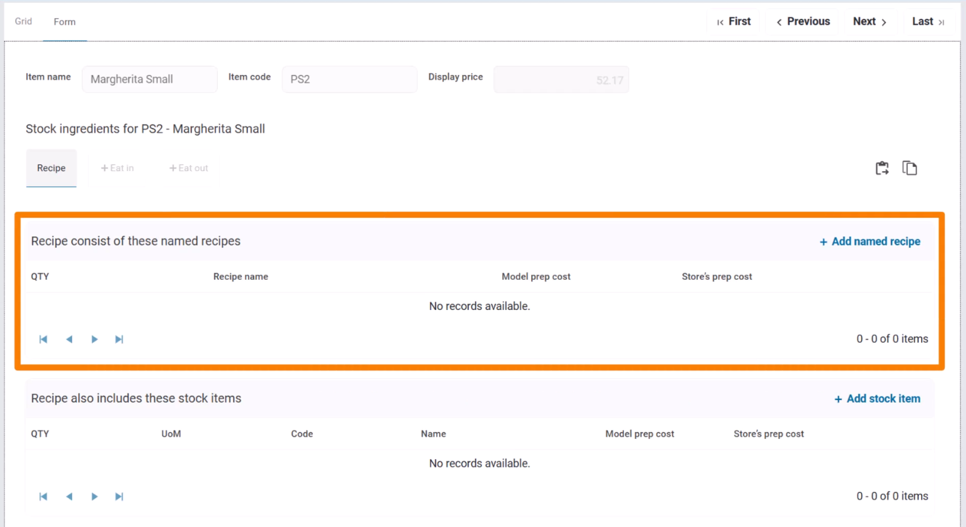Go to next page of stock items grid
The image size is (966, 527).
tap(94, 496)
